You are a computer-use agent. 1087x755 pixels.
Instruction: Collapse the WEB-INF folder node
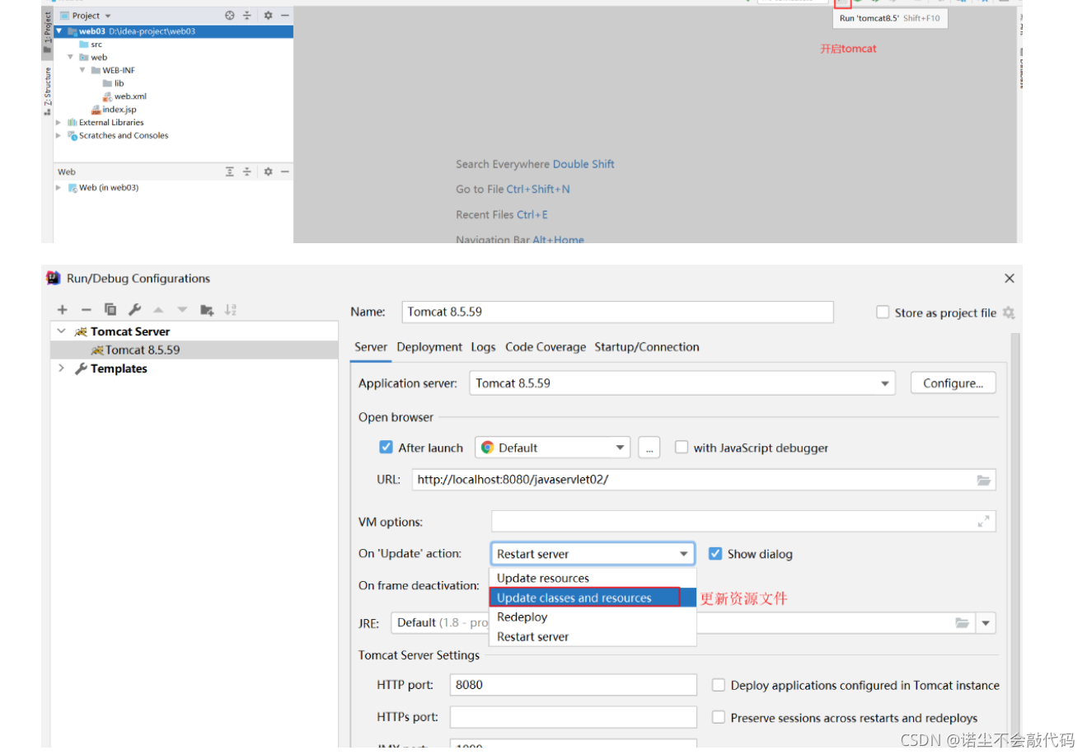click(x=82, y=70)
